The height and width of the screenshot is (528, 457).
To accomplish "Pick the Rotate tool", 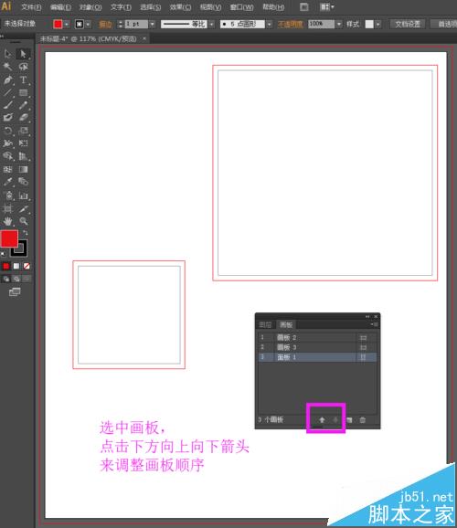I will tap(7, 131).
